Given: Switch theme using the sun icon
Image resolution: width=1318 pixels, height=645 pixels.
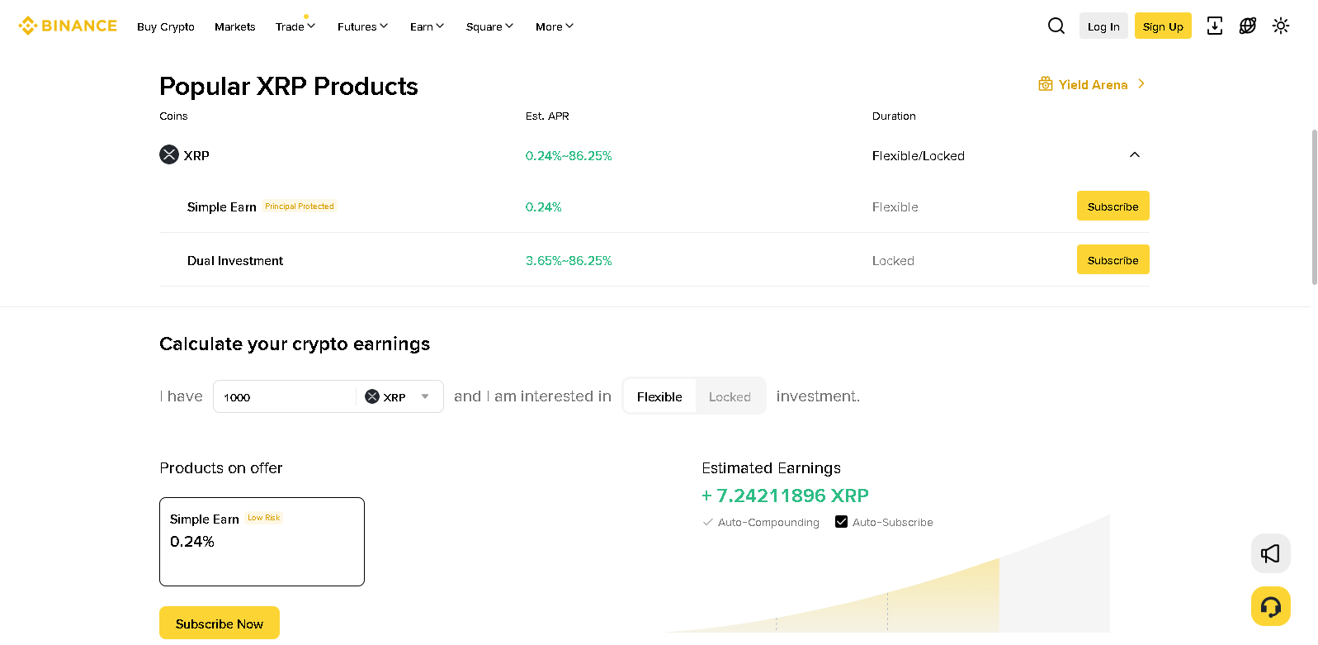Looking at the screenshot, I should tap(1280, 26).
